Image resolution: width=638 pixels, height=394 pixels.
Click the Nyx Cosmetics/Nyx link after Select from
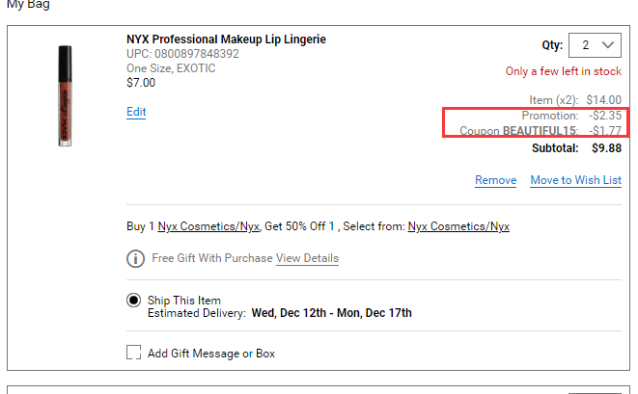pyautogui.click(x=458, y=226)
